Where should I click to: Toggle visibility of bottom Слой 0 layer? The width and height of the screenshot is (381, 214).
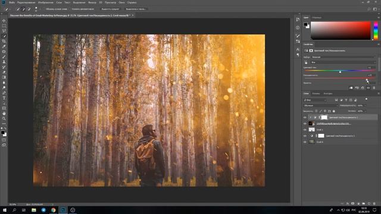click(x=305, y=142)
